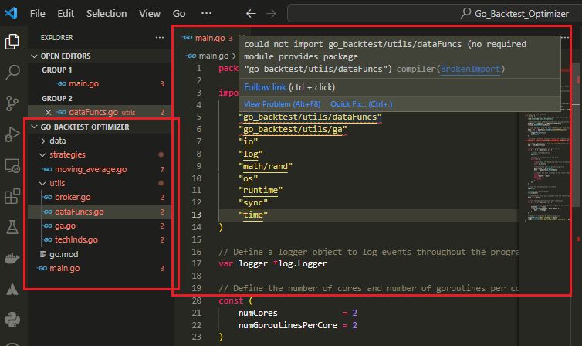Open the Edit menu
This screenshot has width=582, height=346.
pos(66,14)
